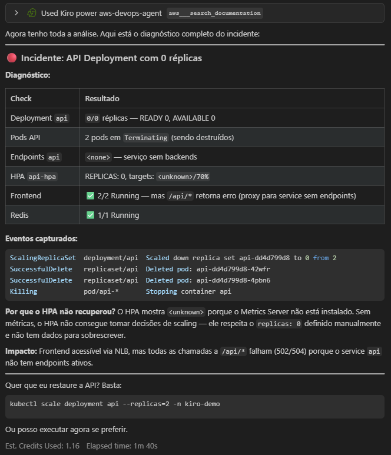Select the Check column header
The height and width of the screenshot is (455, 391).
(x=21, y=99)
